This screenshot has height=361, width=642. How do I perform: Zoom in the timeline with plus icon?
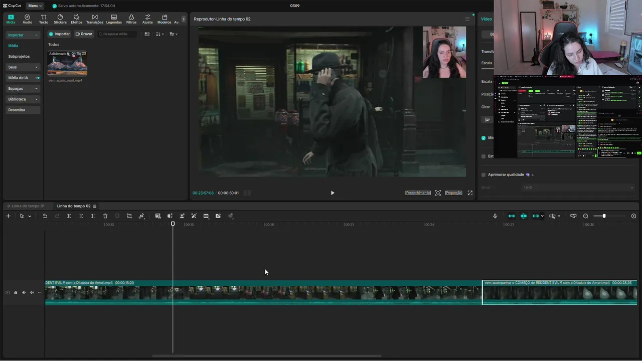click(633, 216)
